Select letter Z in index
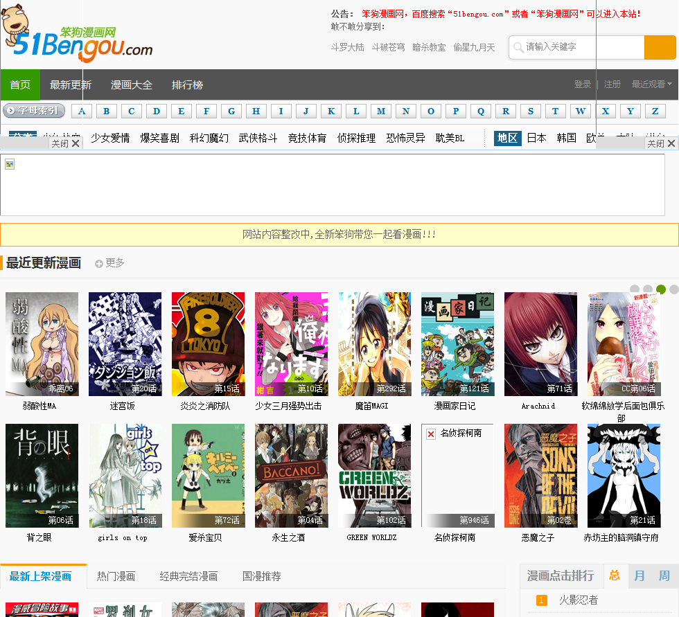 (655, 111)
